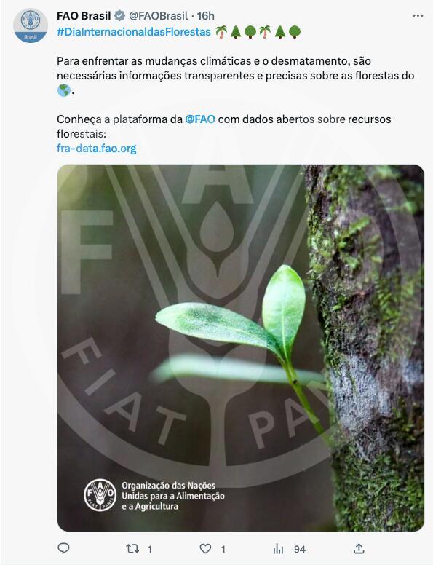Click the 94 views counter
The height and width of the screenshot is (565, 433).
point(299,549)
